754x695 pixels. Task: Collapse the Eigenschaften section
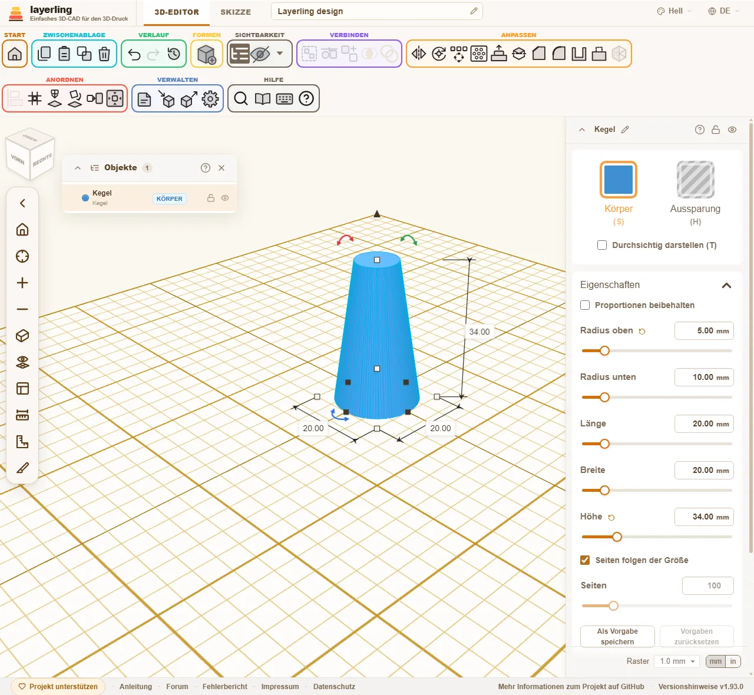pos(726,285)
